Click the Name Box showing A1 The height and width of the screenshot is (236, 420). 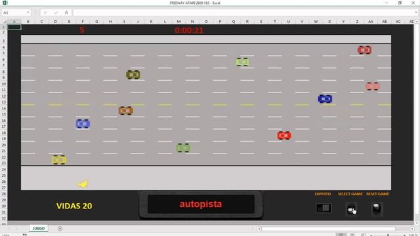coord(14,12)
